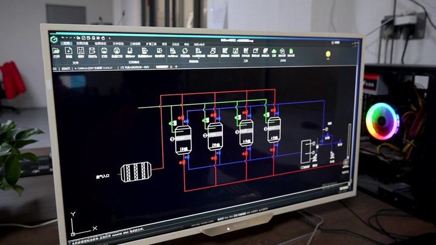Open the 起始页 start page tab
Image resolution: width=436 pixels, height=245 pixels.
[65, 68]
